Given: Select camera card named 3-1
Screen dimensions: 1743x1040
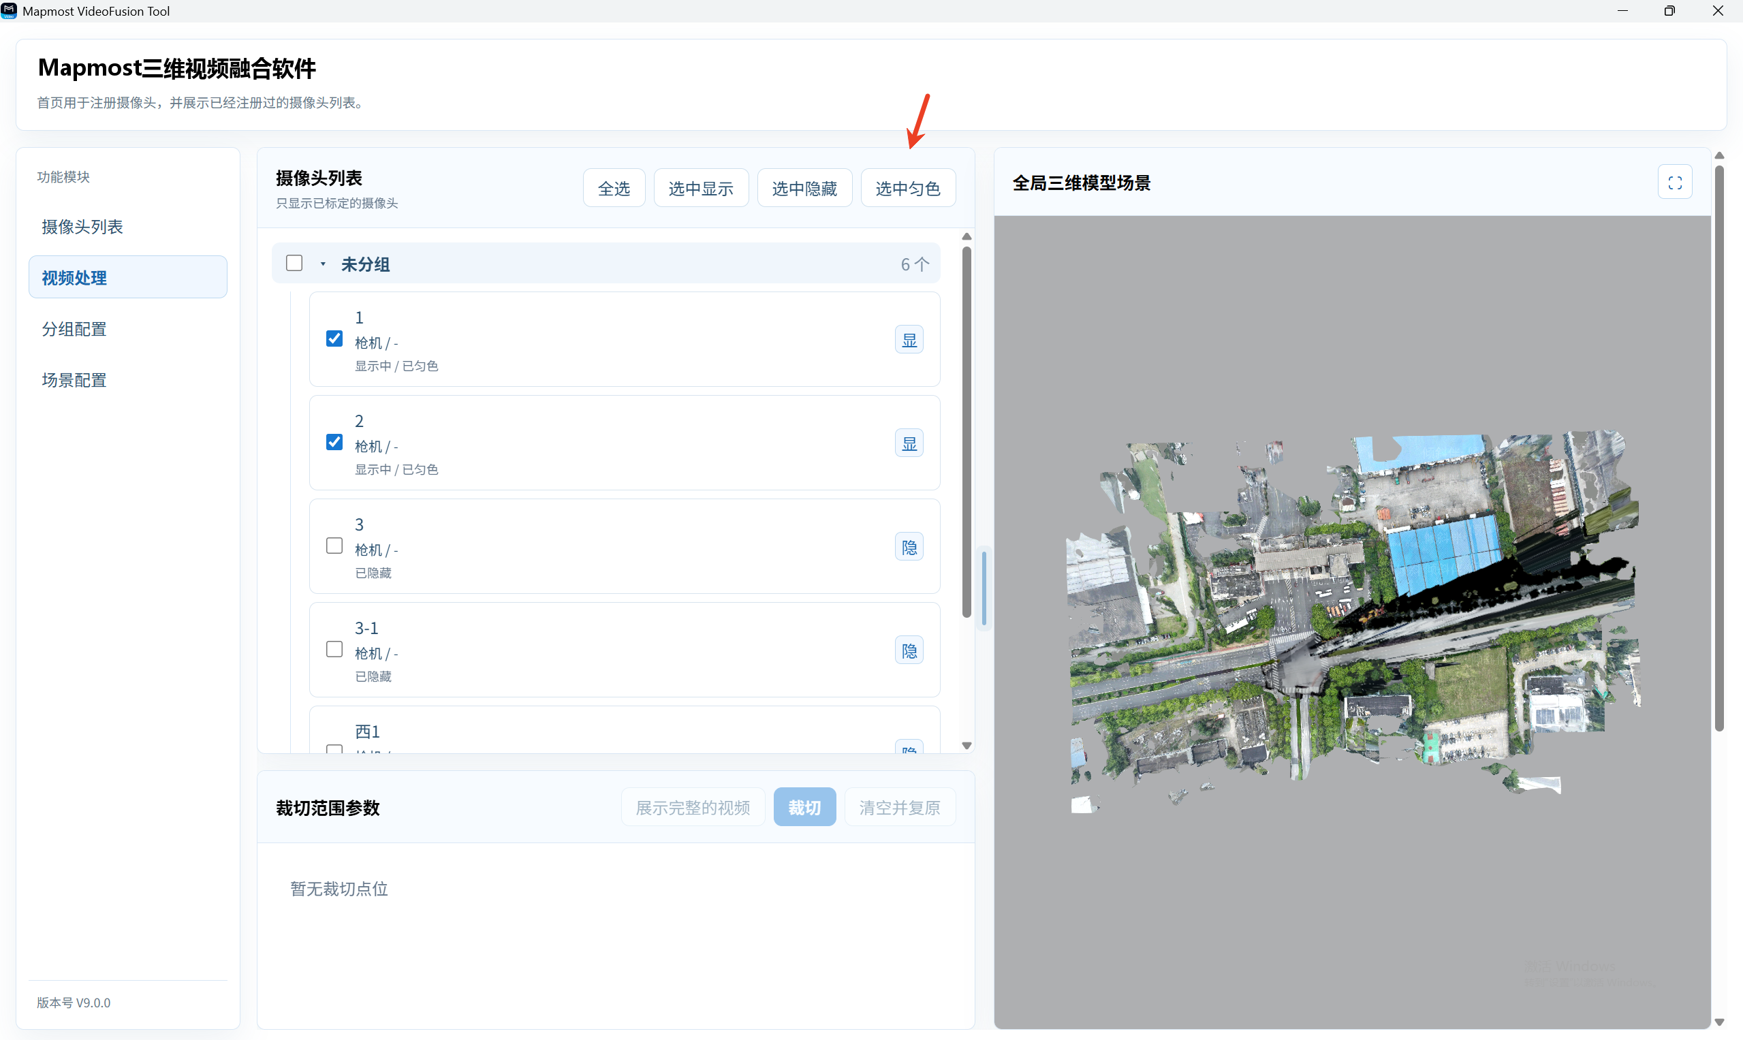Looking at the screenshot, I should tap(625, 650).
